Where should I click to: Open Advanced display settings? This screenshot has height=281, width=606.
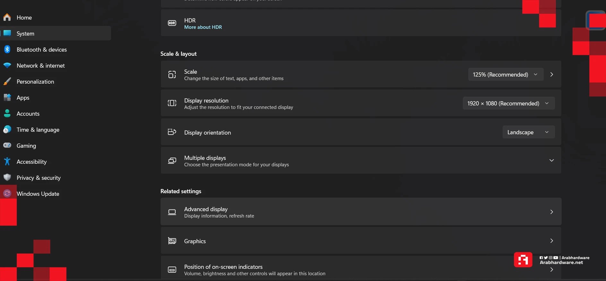pyautogui.click(x=361, y=211)
